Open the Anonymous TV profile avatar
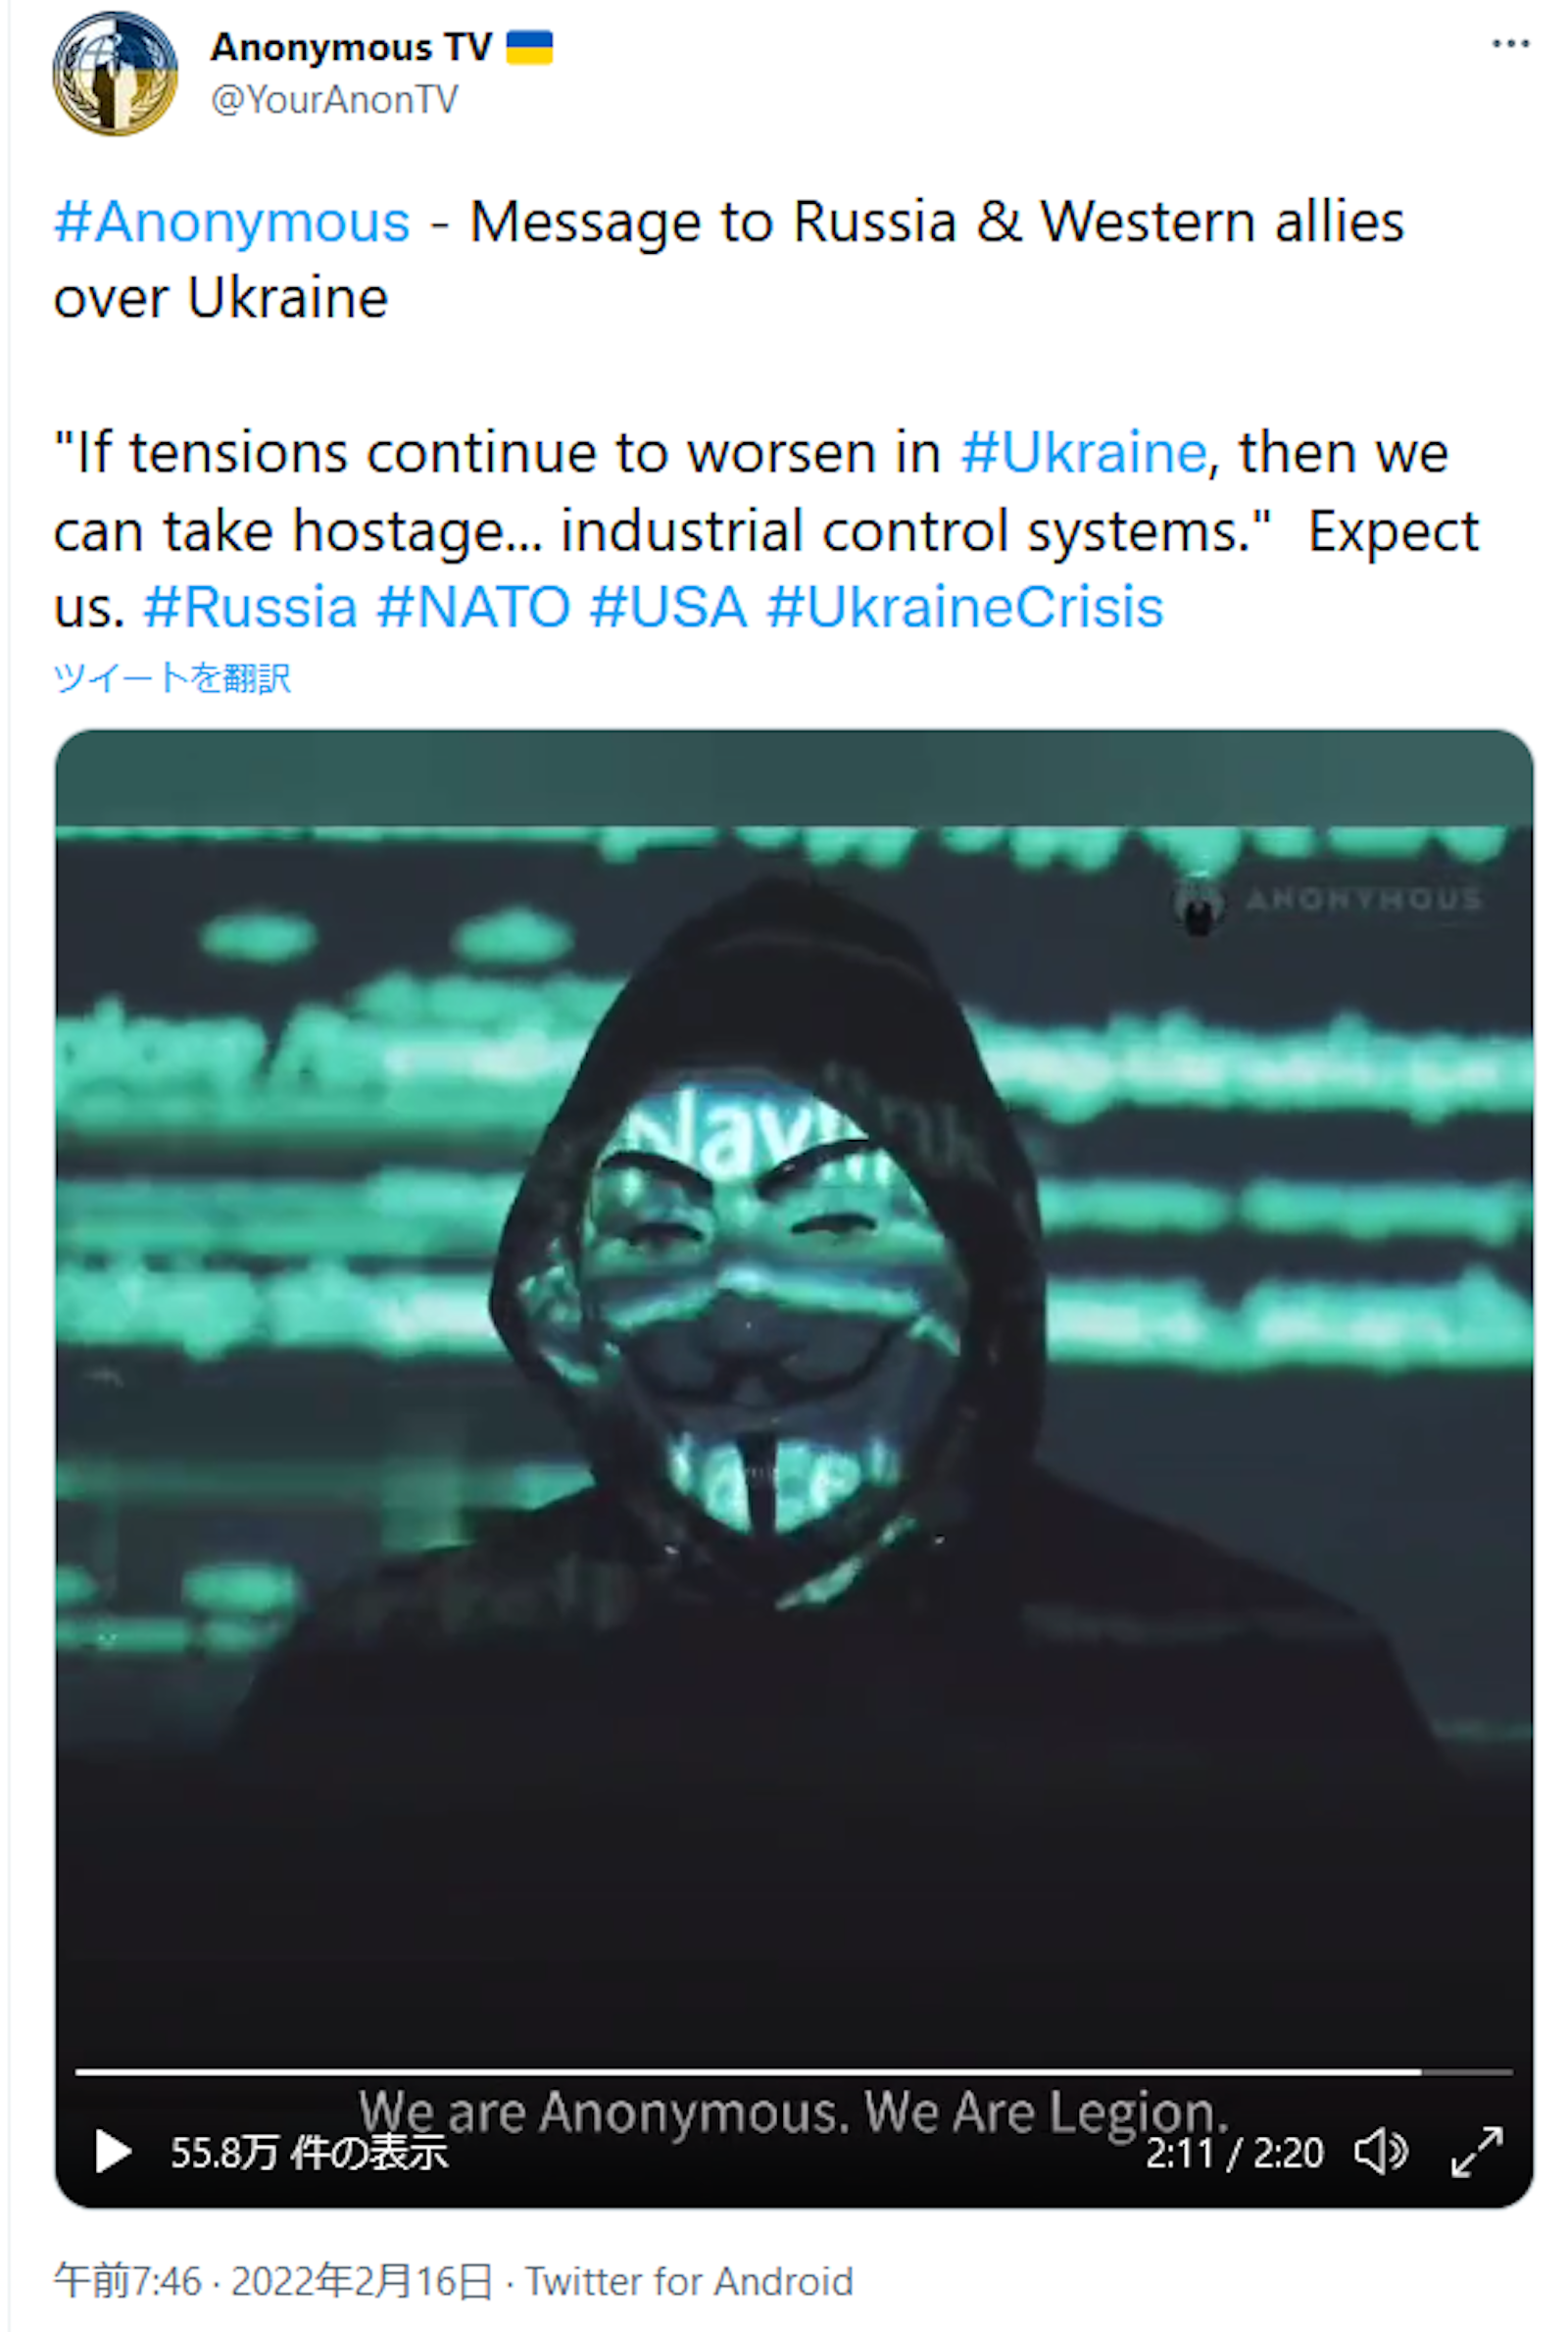The height and width of the screenshot is (2332, 1568). [115, 74]
